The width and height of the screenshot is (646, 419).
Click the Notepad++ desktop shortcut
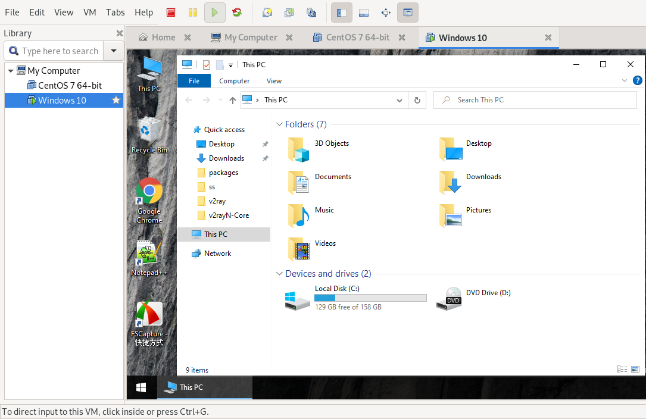(149, 258)
